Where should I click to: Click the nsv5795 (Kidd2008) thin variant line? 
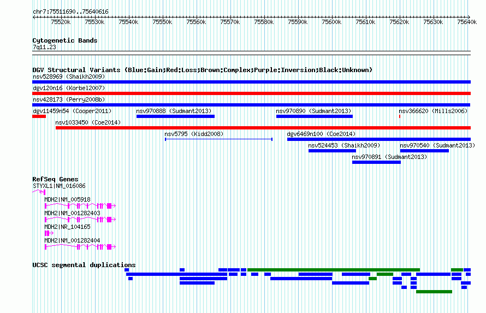[219, 139]
